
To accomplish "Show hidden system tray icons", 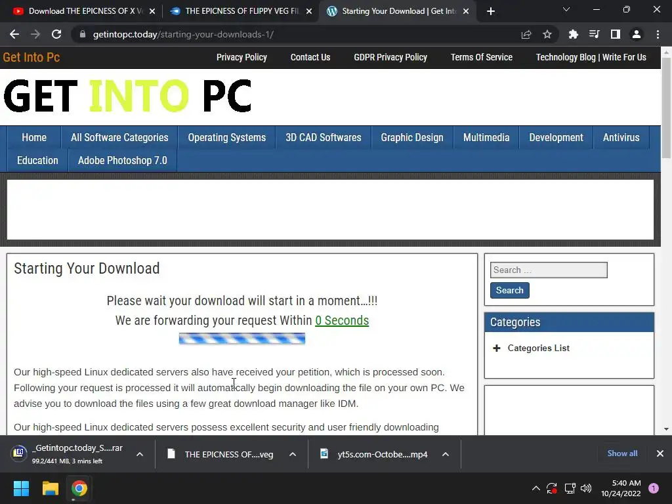I will [x=535, y=488].
